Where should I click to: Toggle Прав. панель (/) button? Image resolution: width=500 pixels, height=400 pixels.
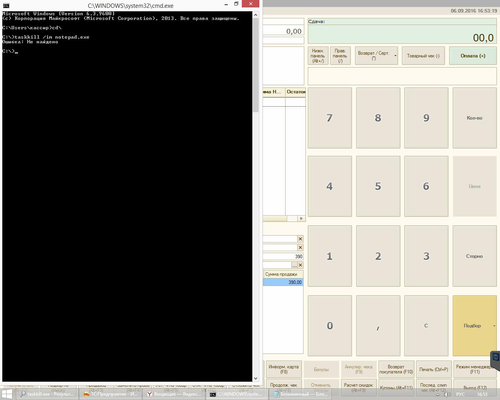point(340,56)
